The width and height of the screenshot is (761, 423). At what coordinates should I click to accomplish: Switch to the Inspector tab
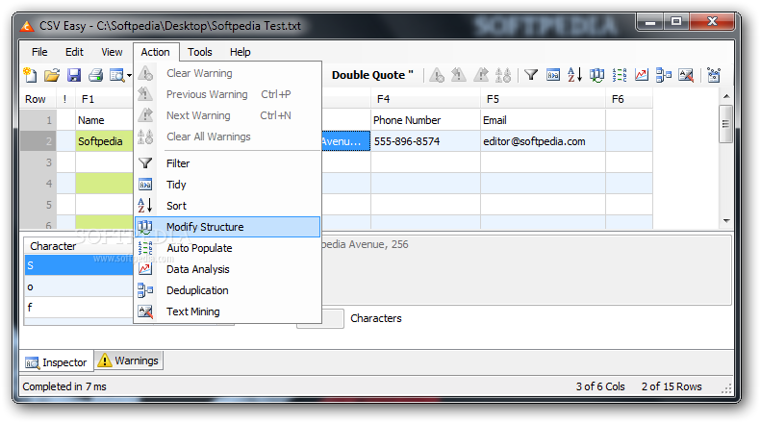(57, 361)
